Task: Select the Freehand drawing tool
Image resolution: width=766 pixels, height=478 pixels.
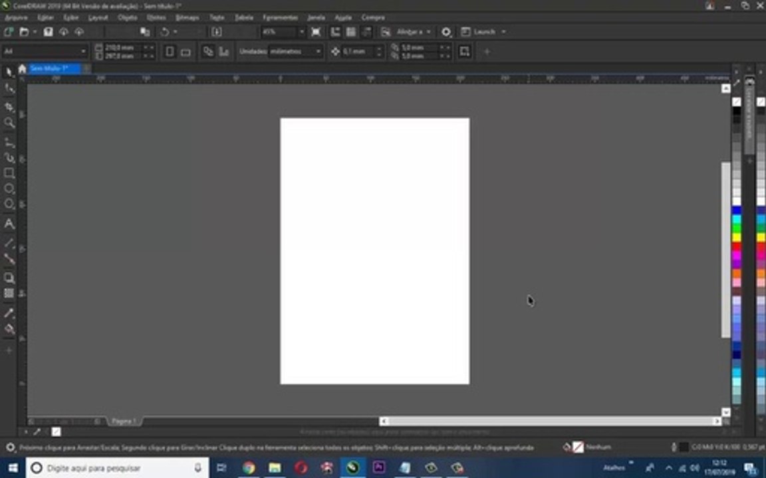Action: click(9, 142)
